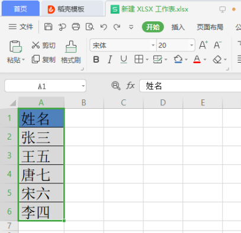Increase font size with A+ icon
Screen dimensions: 241x233
[203, 45]
